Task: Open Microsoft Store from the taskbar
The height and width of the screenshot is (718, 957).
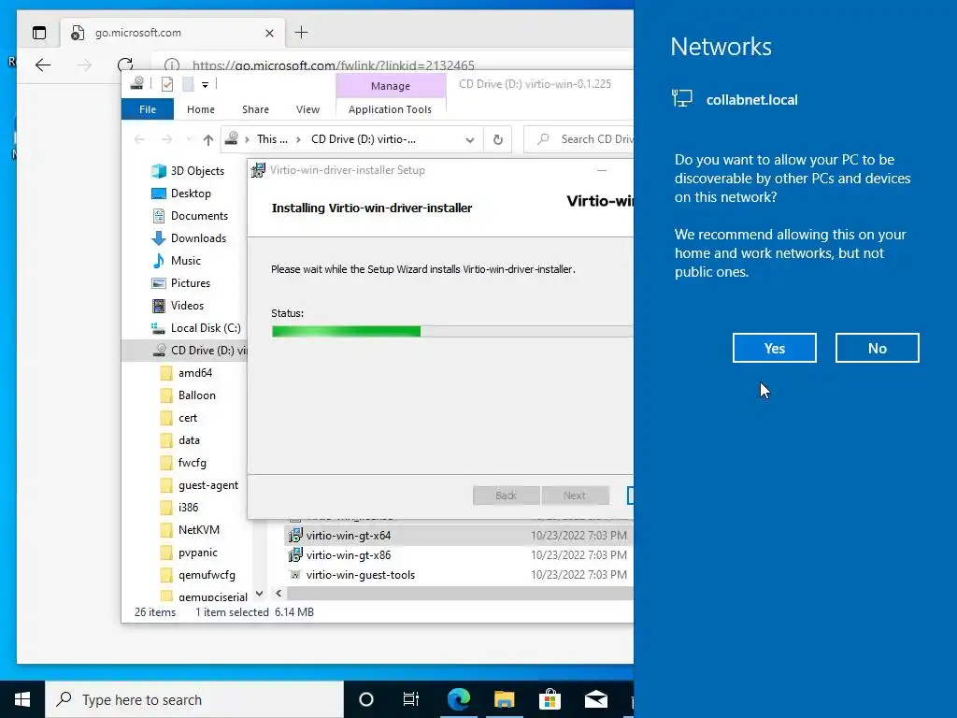Action: click(x=550, y=699)
